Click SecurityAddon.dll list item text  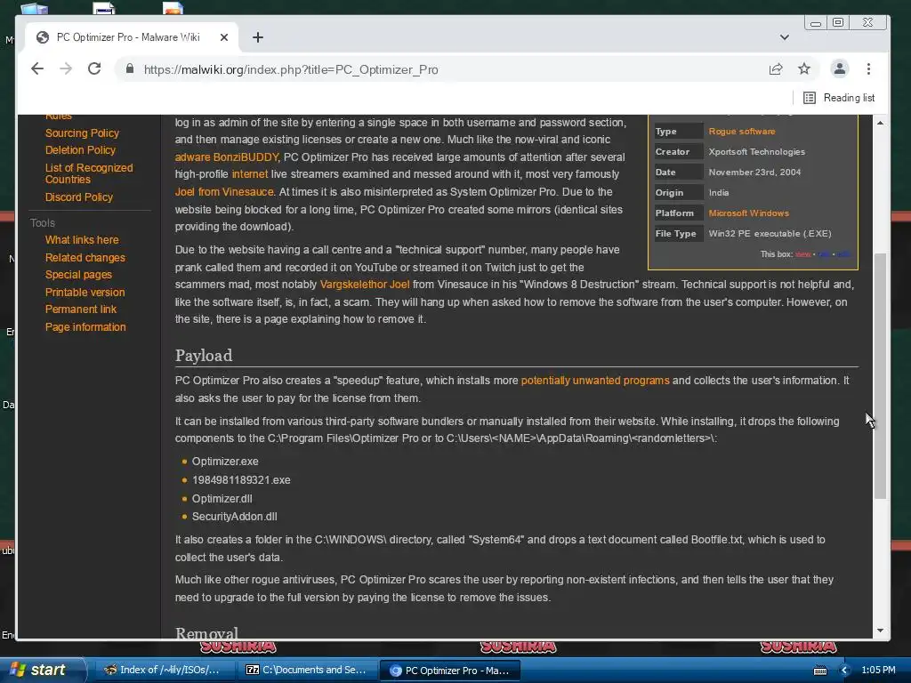235,517
